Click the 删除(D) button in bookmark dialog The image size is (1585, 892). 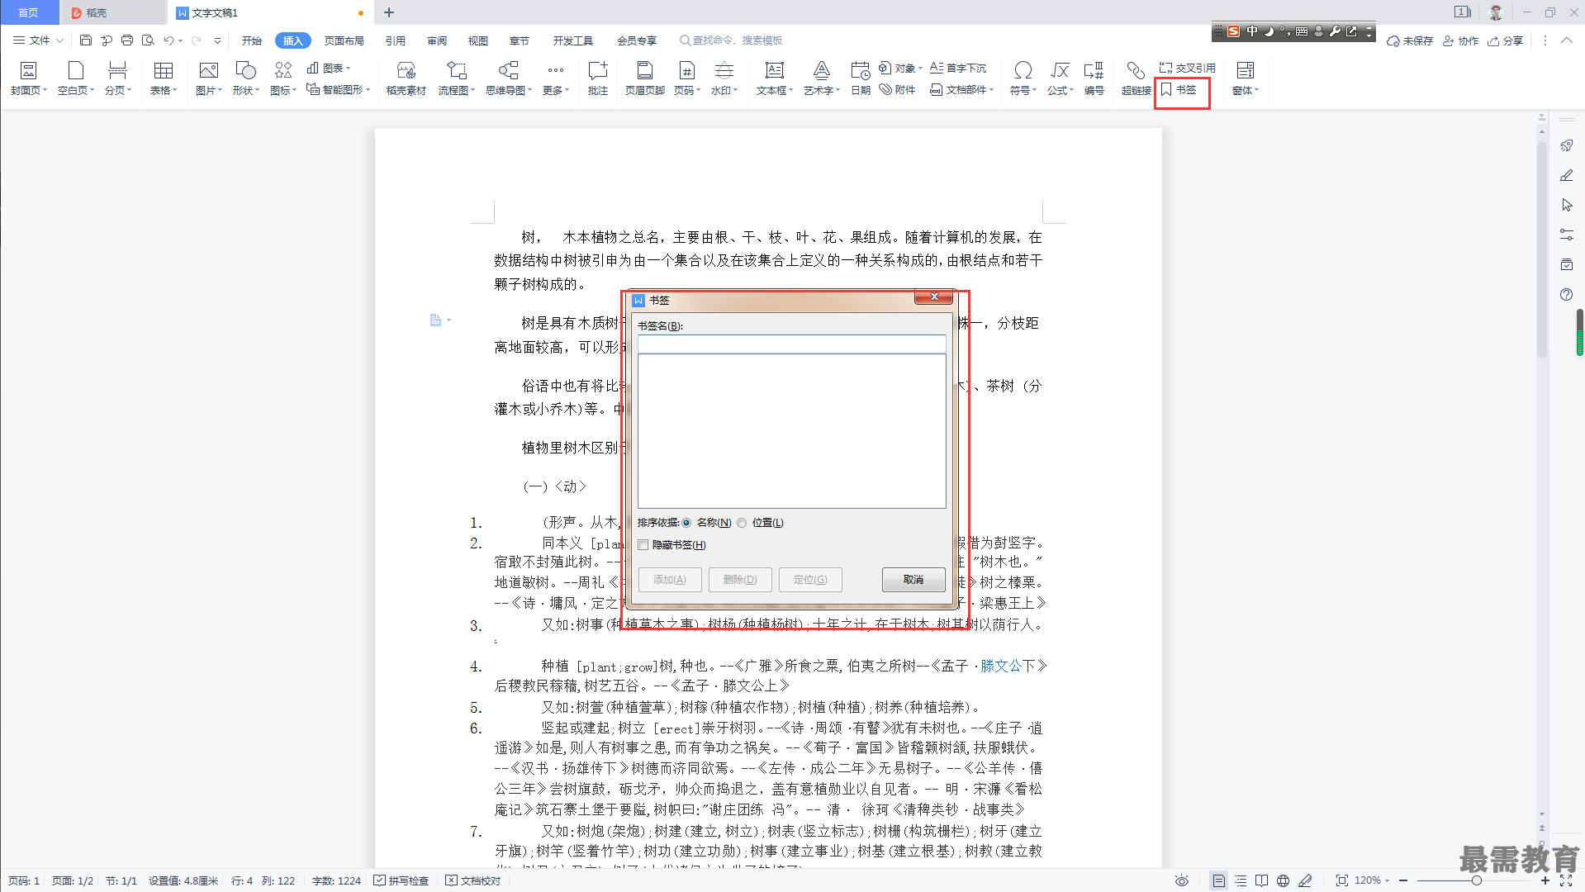740,580
